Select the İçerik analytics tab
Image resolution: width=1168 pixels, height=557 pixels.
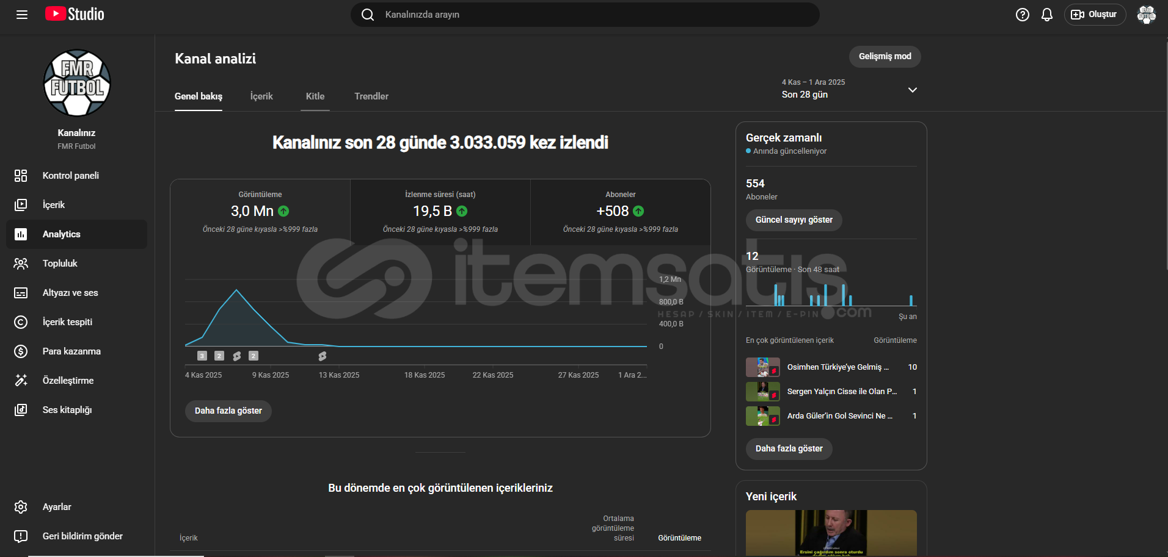(261, 96)
